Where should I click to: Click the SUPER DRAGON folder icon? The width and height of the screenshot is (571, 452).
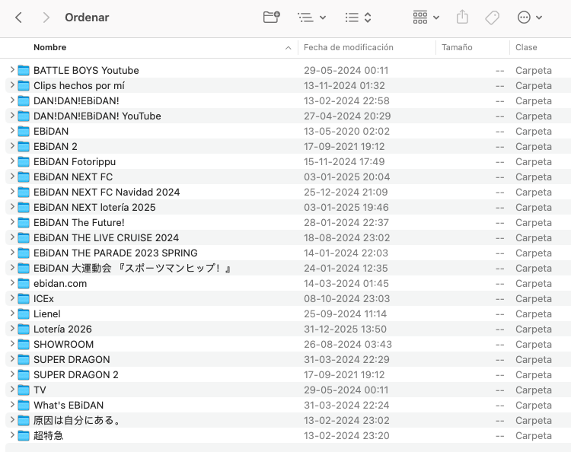pos(24,360)
